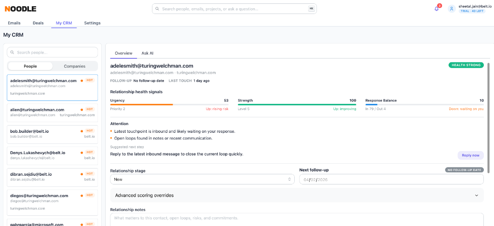The width and height of the screenshot is (494, 226).
Task: Open the Settings tab
Action: pos(92,23)
